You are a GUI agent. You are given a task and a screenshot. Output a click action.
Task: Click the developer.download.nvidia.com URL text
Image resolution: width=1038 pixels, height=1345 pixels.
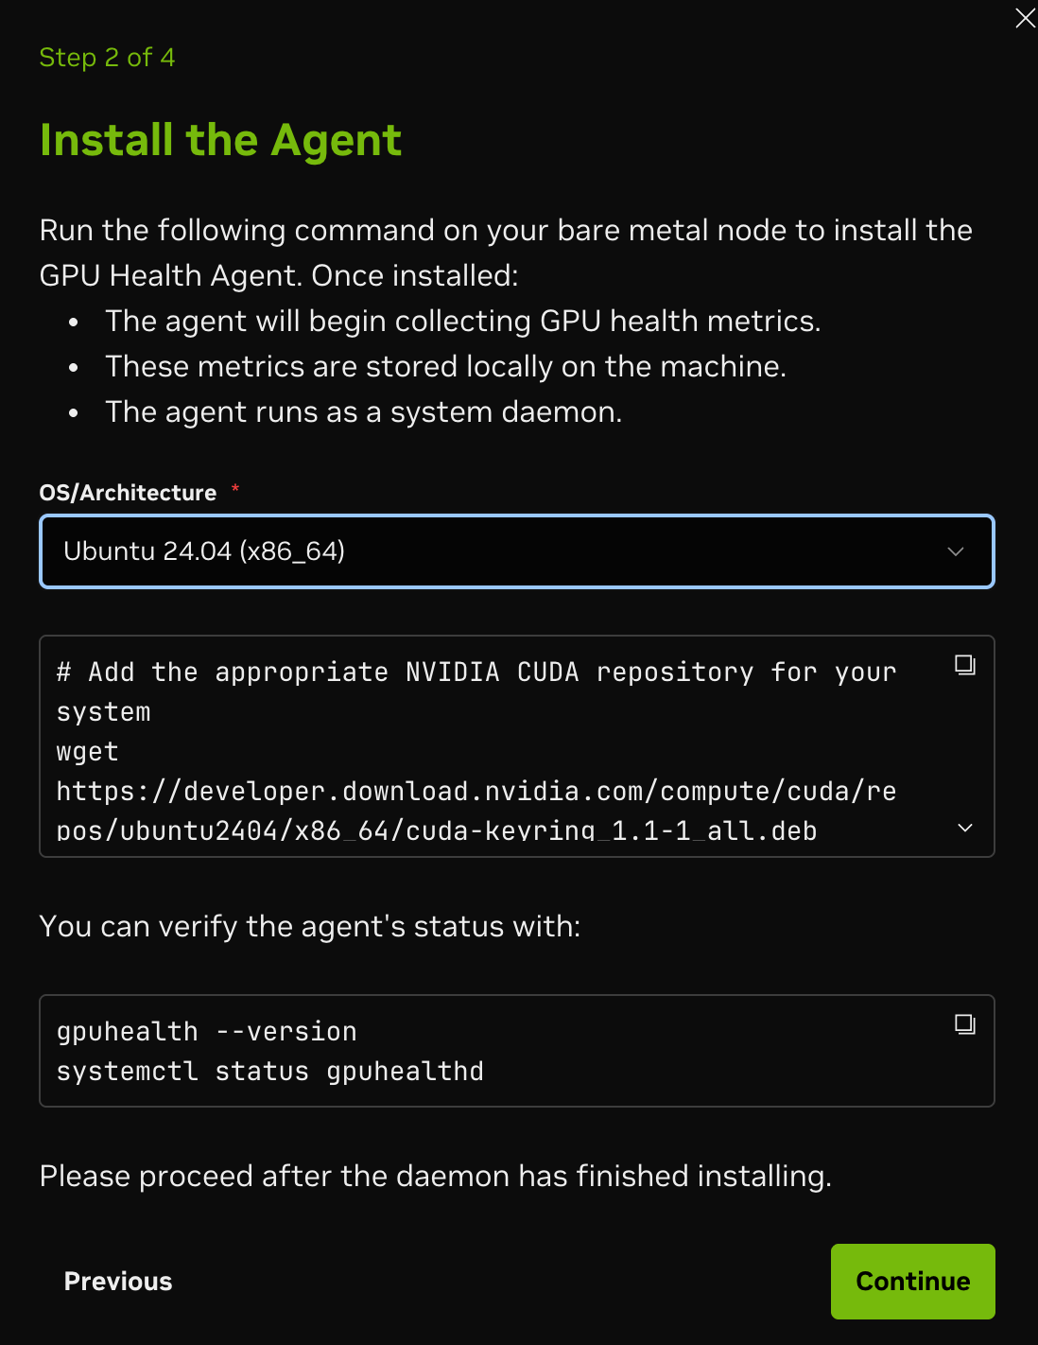476,792
